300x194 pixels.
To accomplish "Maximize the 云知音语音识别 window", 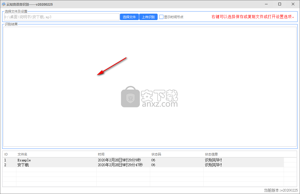I will pyautogui.click(x=280, y=4).
